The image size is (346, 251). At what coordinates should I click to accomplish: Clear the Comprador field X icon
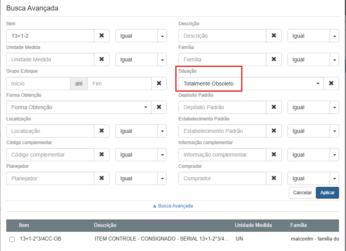pyautogui.click(x=274, y=178)
